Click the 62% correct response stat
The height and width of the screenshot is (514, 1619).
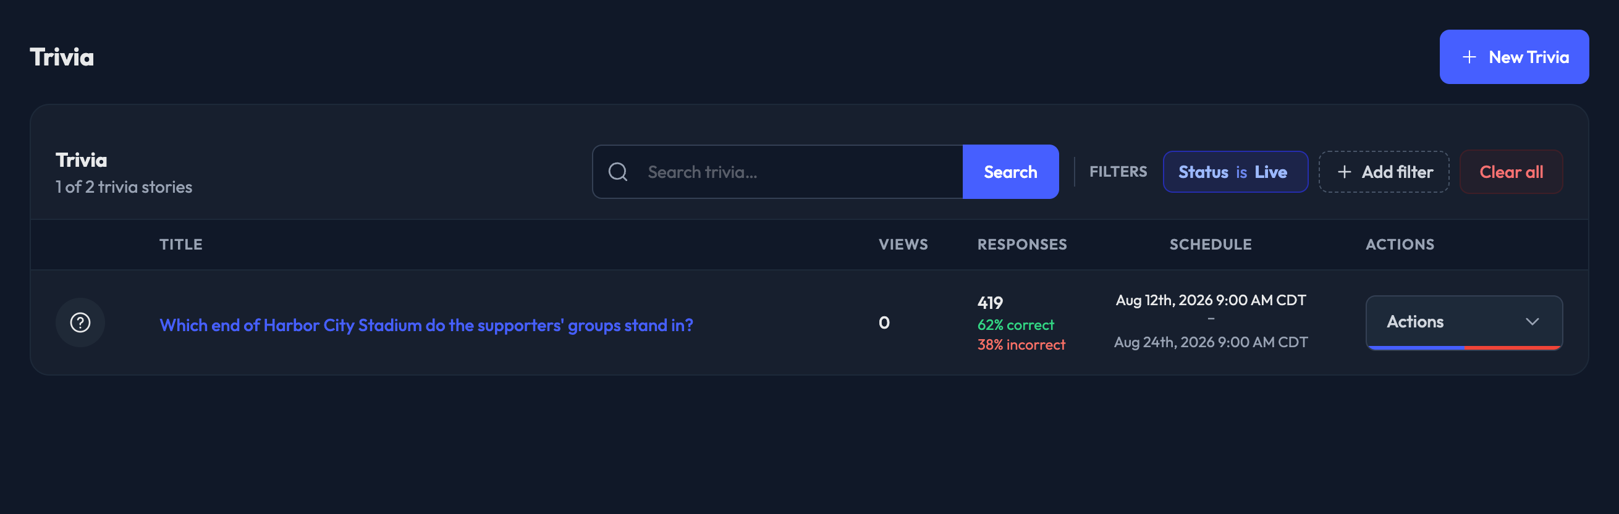(x=1016, y=325)
